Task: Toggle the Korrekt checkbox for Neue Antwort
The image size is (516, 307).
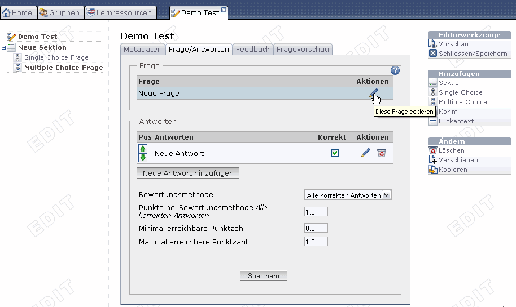Action: 335,153
